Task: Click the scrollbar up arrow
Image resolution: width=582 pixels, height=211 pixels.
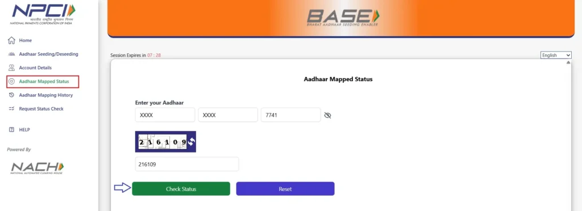Action: click(x=568, y=62)
